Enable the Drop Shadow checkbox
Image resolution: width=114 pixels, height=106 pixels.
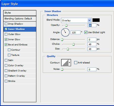tap(6, 24)
